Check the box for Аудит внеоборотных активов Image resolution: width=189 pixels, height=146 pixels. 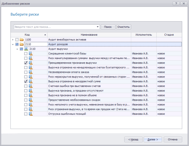(x=17, y=40)
